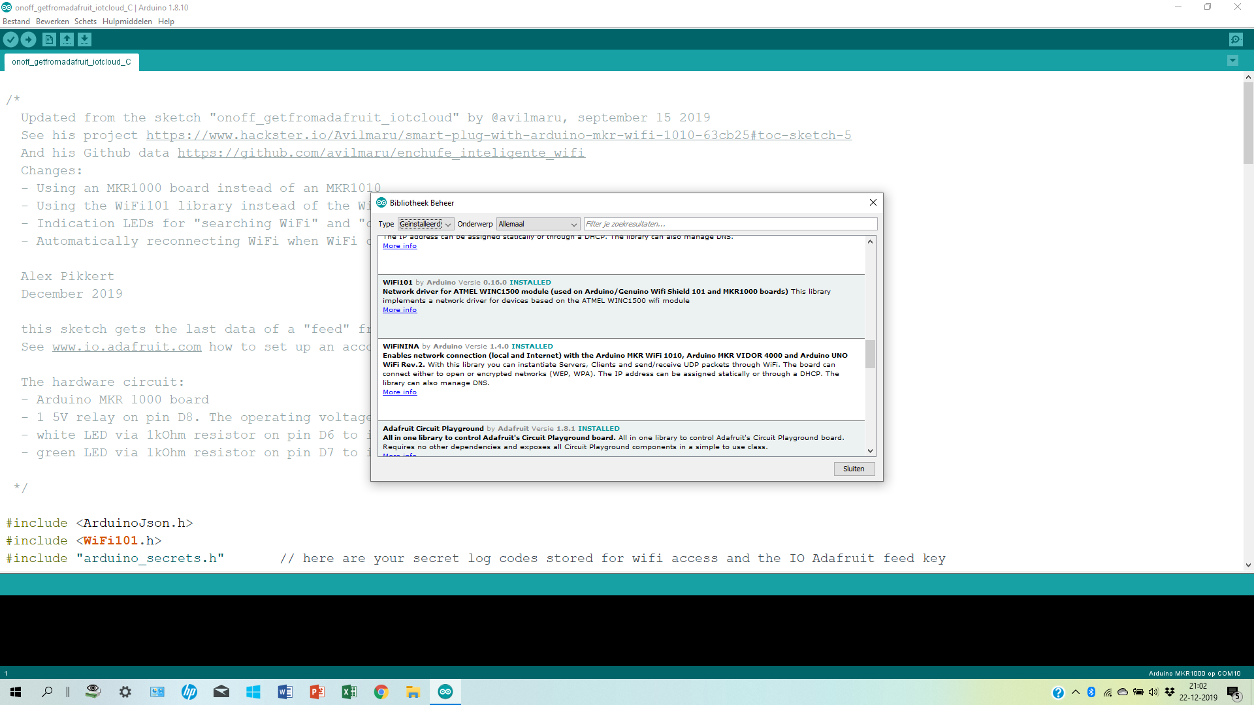Select the WiFi101 library entry title

[397, 283]
